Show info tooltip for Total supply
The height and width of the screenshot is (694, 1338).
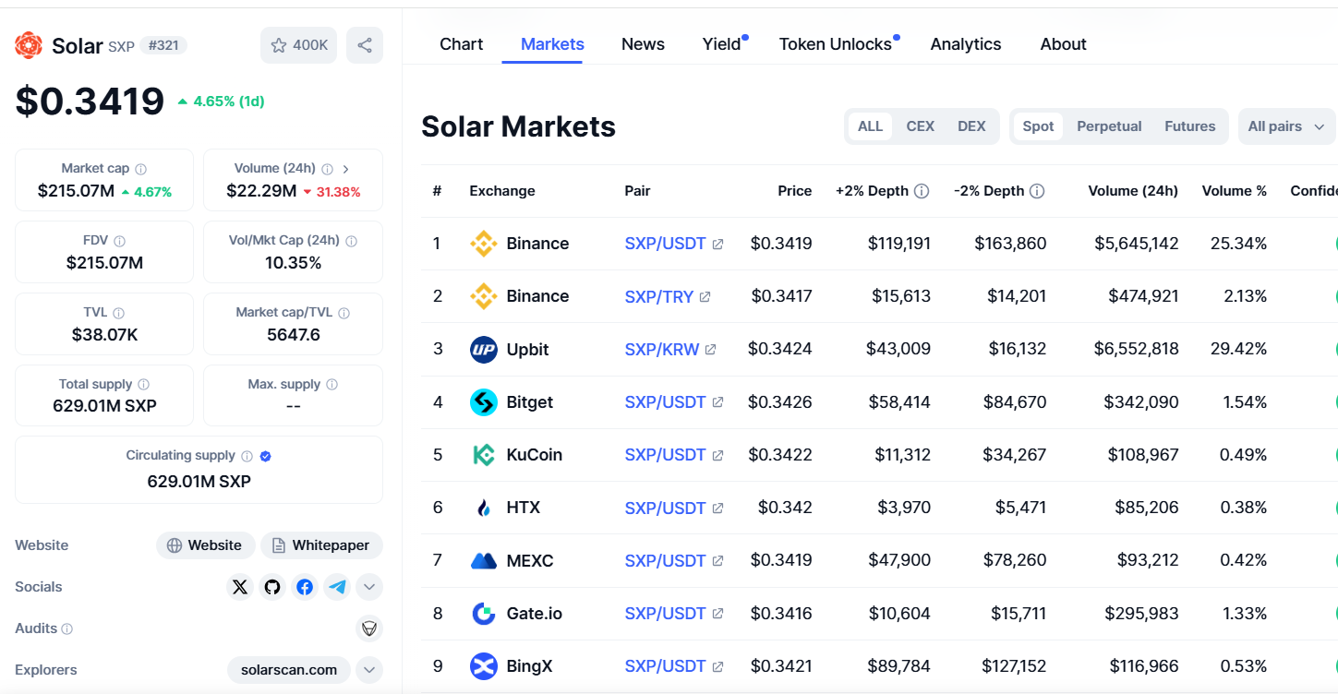click(143, 385)
